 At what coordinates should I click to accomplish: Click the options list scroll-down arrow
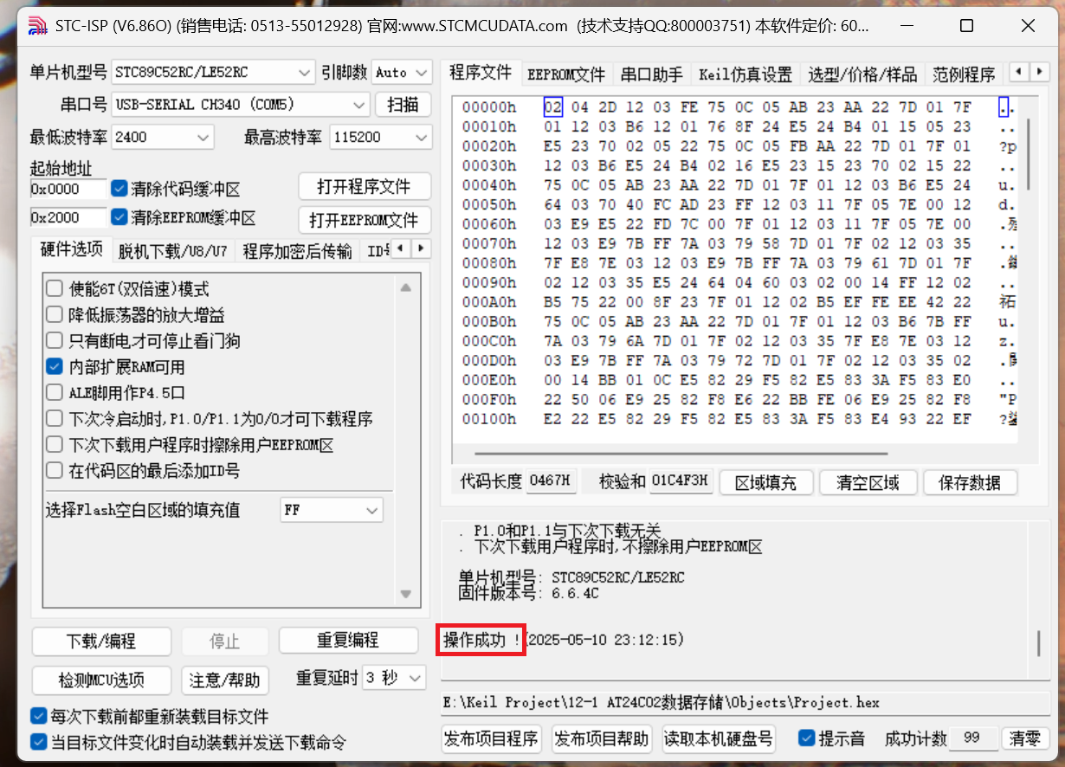tap(405, 594)
